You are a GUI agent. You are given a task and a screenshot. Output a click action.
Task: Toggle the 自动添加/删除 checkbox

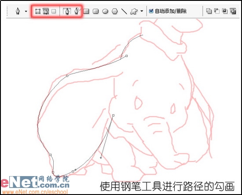[151, 11]
